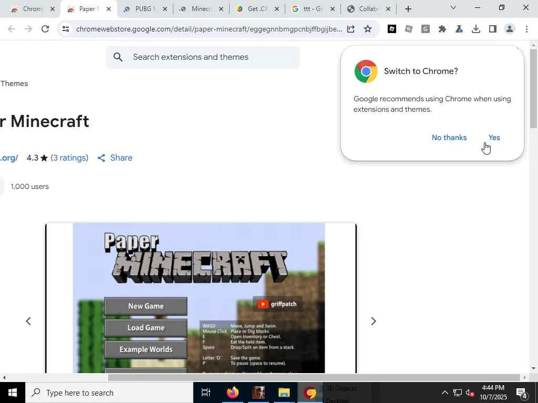The height and width of the screenshot is (403, 538).
Task: Launch Firefox from the taskbar
Action: pos(232,393)
